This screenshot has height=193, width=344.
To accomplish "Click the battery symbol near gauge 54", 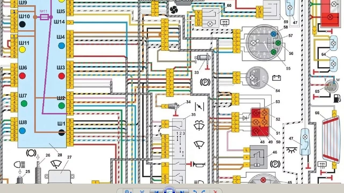I will coord(277,78).
